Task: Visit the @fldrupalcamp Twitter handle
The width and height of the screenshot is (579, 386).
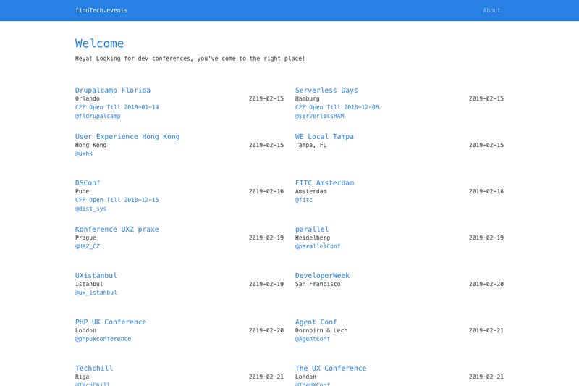Action: pyautogui.click(x=98, y=116)
